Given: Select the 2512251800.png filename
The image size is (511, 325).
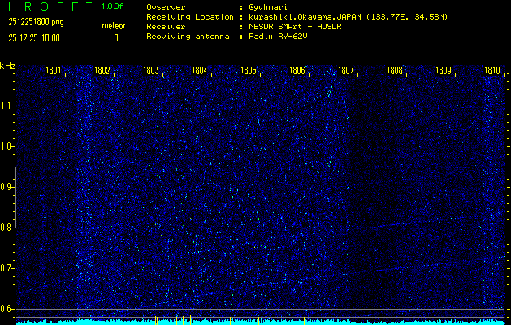Looking at the screenshot, I should [x=29, y=22].
